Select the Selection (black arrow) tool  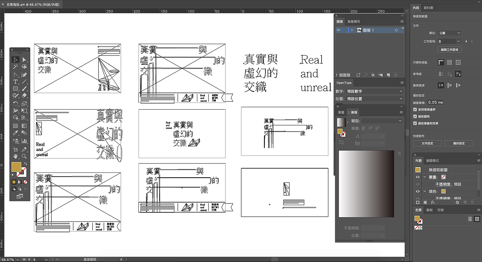click(15, 59)
